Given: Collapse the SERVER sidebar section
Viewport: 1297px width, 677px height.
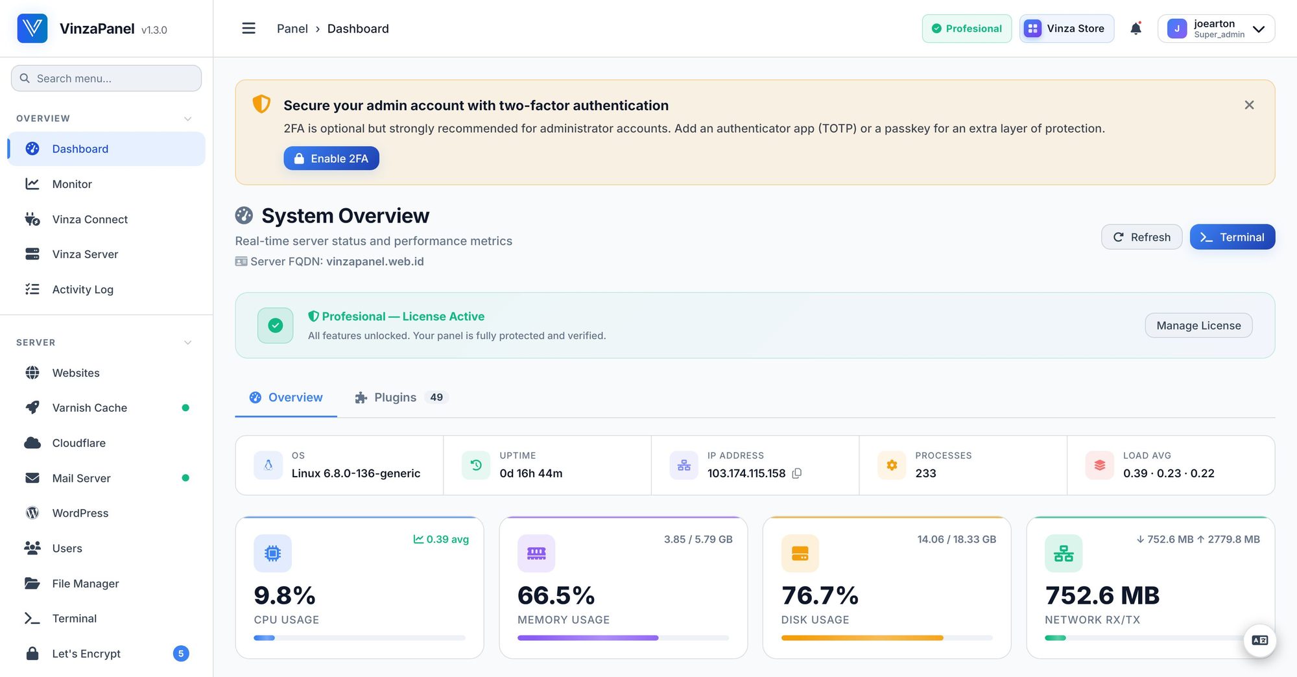Looking at the screenshot, I should (x=187, y=342).
